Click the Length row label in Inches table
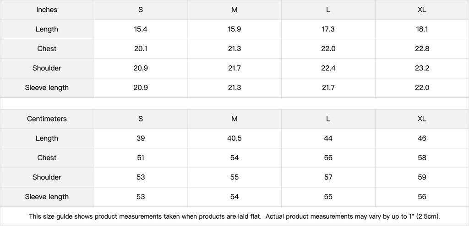Image resolution: width=469 pixels, height=226 pixels. tap(47, 29)
